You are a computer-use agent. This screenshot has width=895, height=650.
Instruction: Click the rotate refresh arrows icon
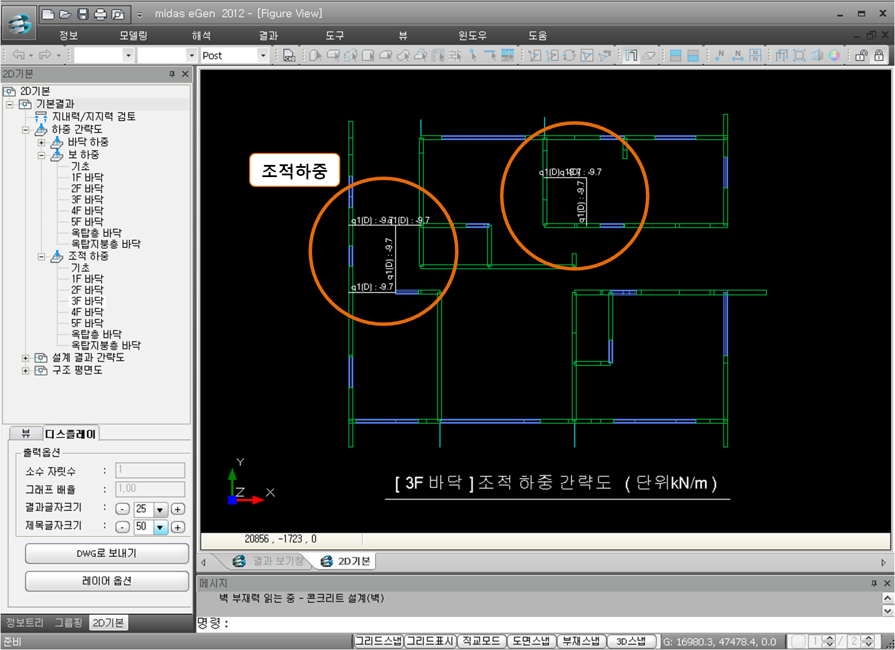click(570, 55)
